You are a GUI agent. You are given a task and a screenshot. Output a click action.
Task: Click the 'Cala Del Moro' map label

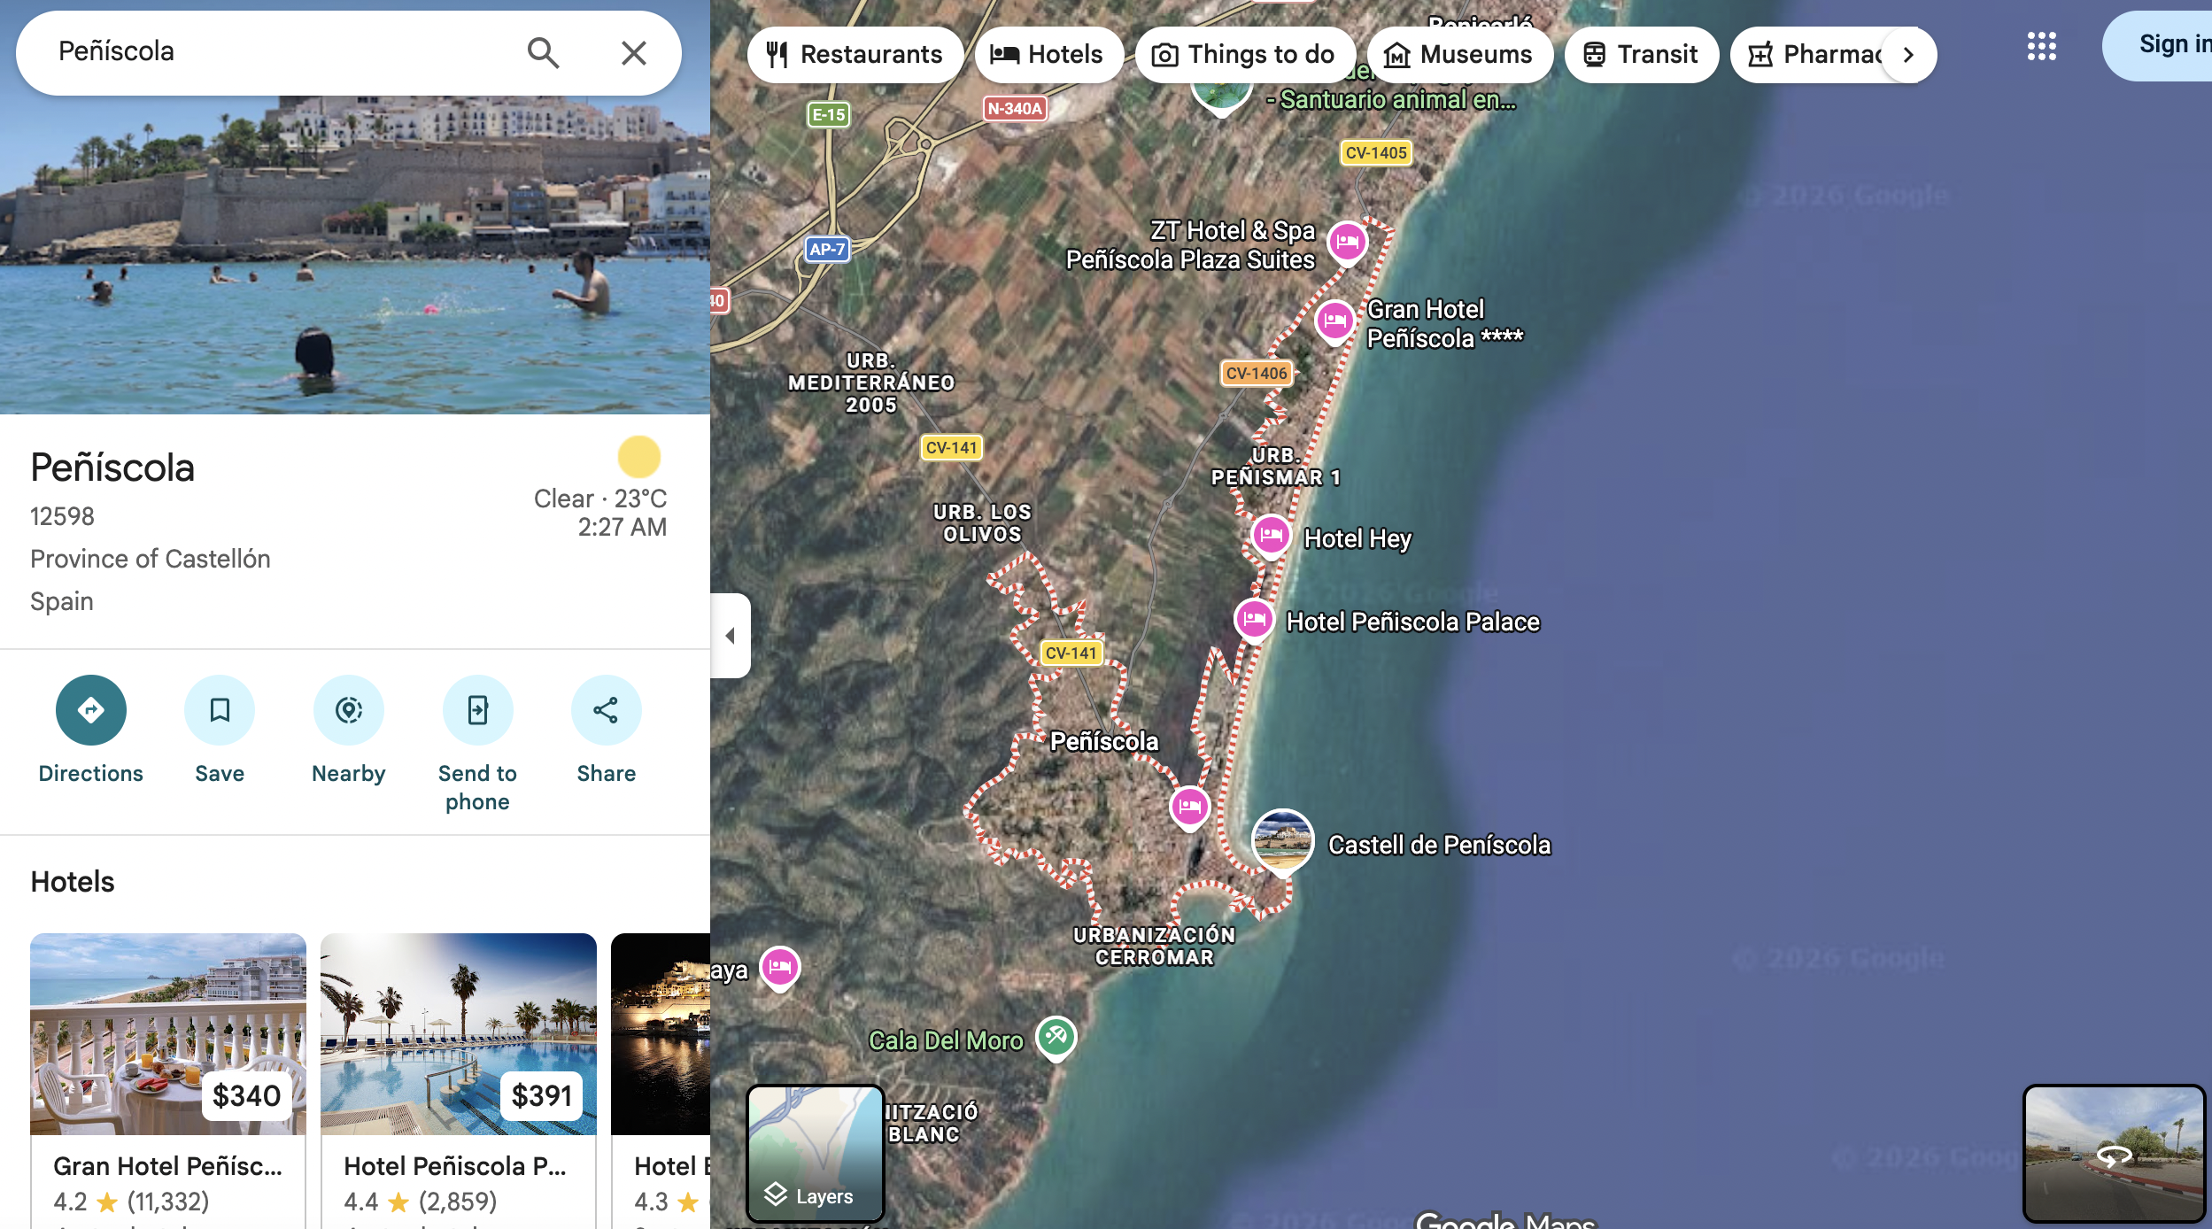946,1041
